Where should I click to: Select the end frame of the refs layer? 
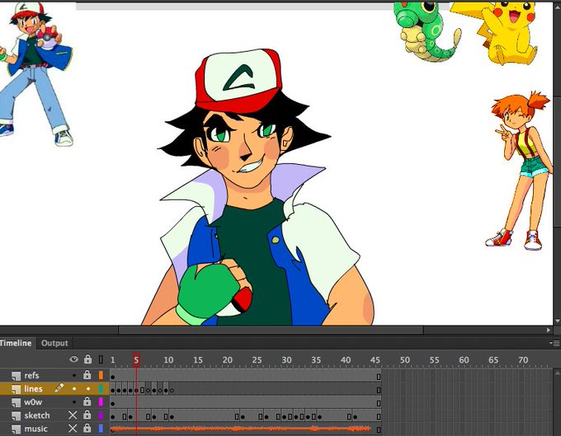tap(379, 377)
